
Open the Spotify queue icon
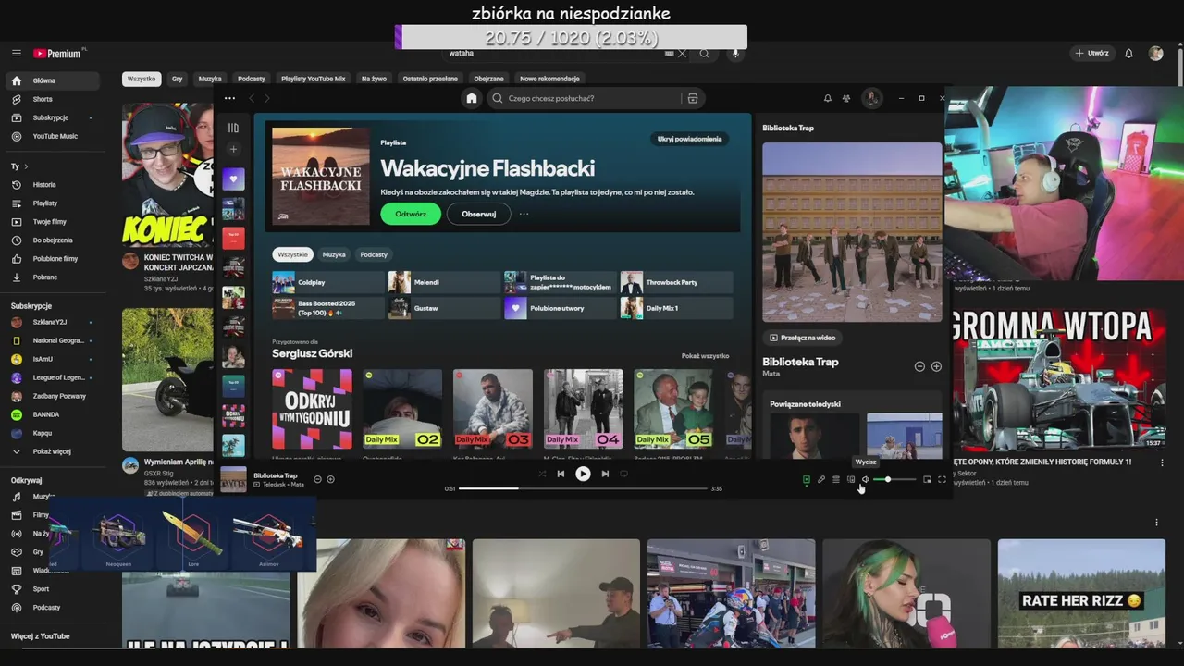coord(836,479)
